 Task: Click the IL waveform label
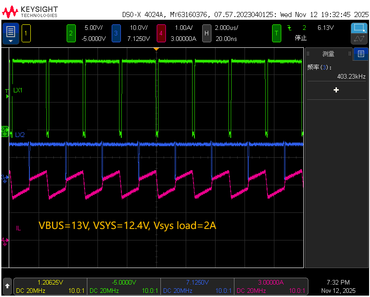(18, 228)
